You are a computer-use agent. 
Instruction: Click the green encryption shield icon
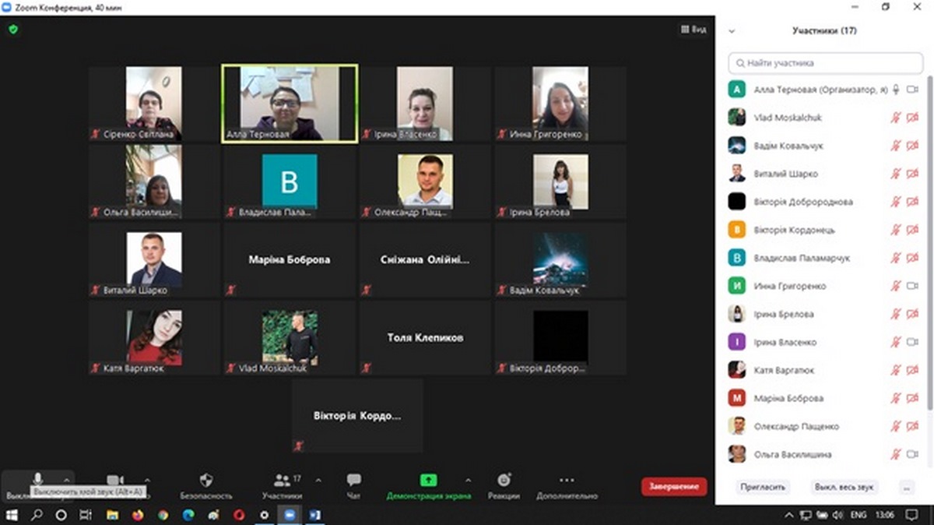[13, 30]
